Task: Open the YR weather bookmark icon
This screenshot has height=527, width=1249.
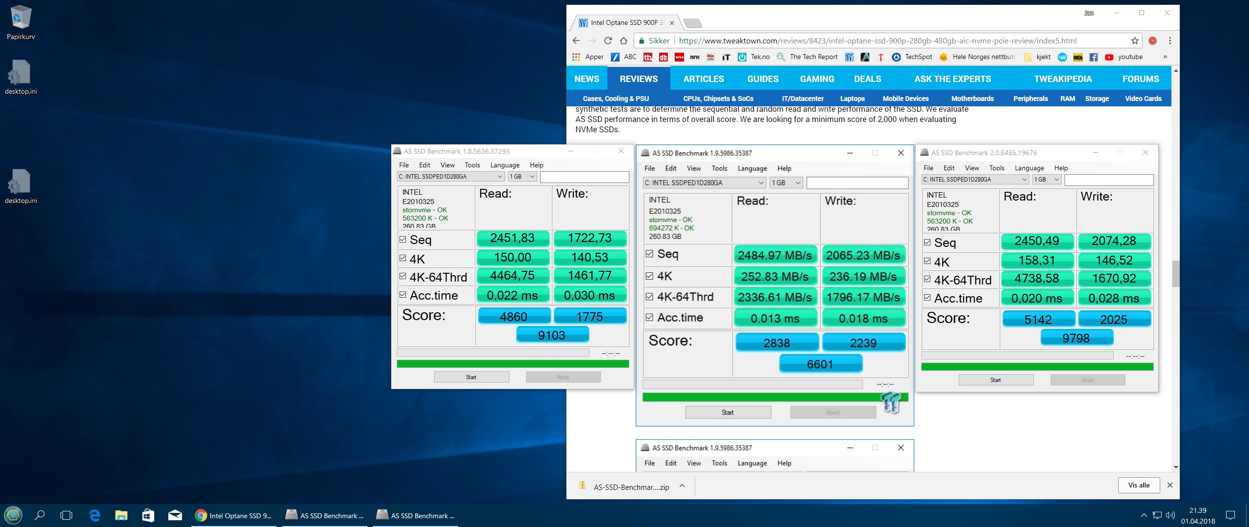Action: [x=1062, y=57]
